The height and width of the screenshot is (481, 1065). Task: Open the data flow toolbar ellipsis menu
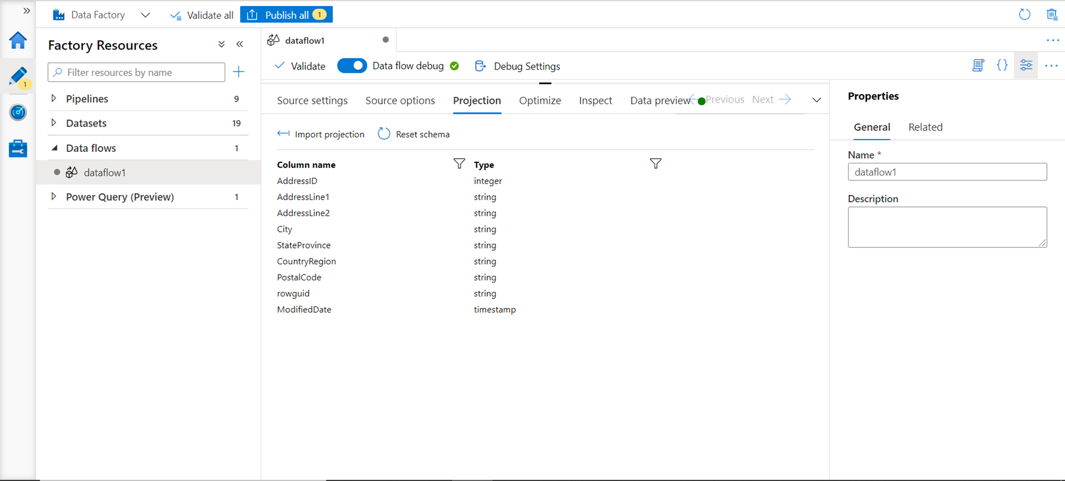coord(1051,65)
